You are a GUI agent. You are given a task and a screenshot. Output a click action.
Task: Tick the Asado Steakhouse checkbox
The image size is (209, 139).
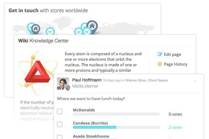click(x=60, y=137)
